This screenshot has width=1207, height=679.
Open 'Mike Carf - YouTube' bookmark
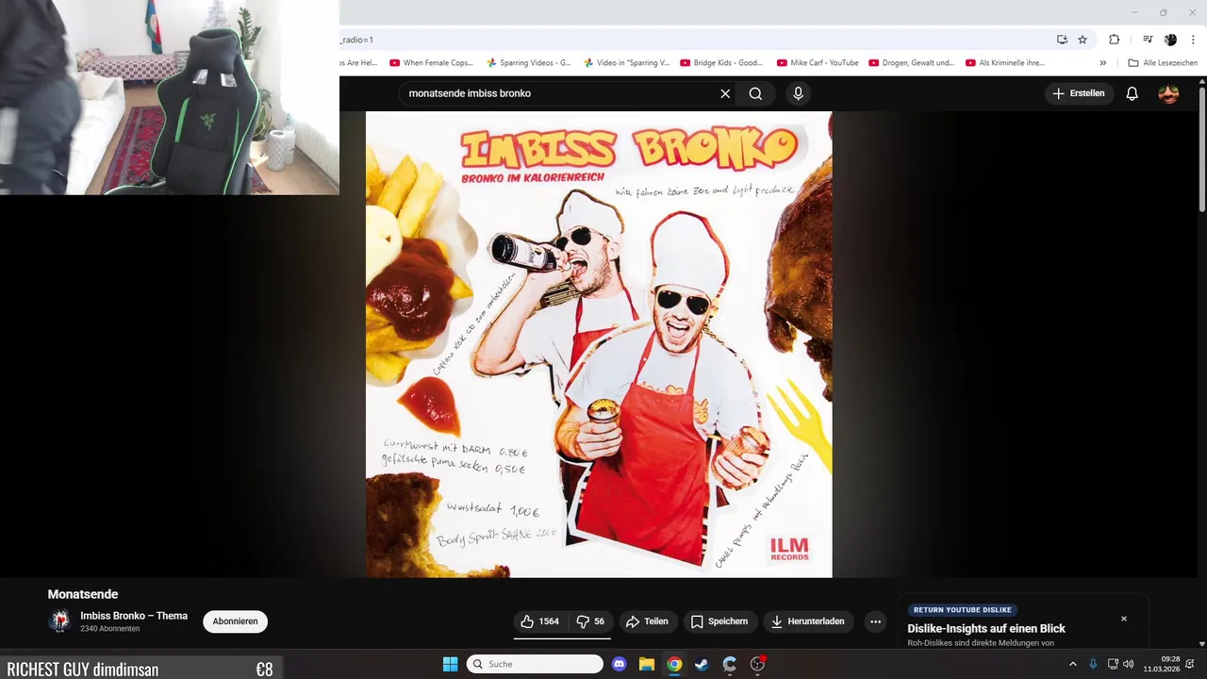click(x=818, y=63)
